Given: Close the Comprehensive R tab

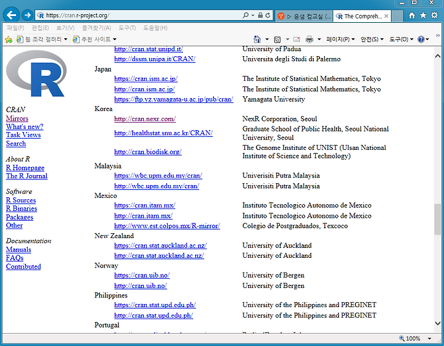Looking at the screenshot, I should coord(386,16).
